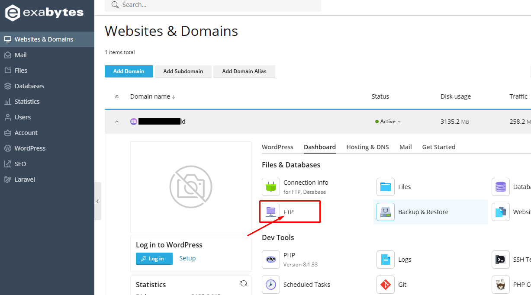Click the Logs document icon
This screenshot has height=295, width=531.
point(386,260)
